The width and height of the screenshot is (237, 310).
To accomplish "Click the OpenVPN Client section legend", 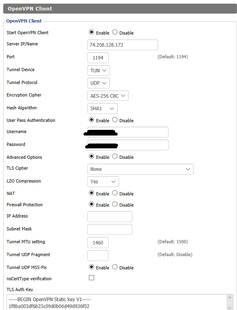I will coord(24,21).
